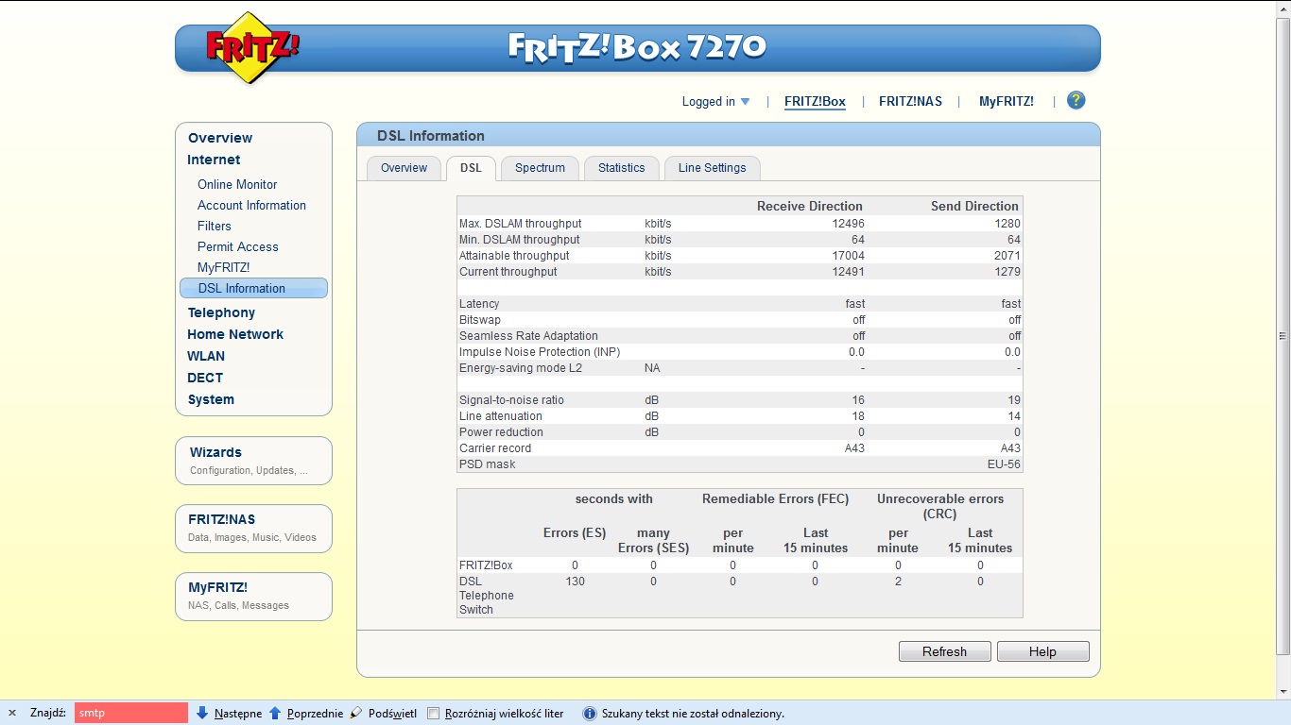Open Account Information
This screenshot has height=725, width=1291.
[251, 205]
